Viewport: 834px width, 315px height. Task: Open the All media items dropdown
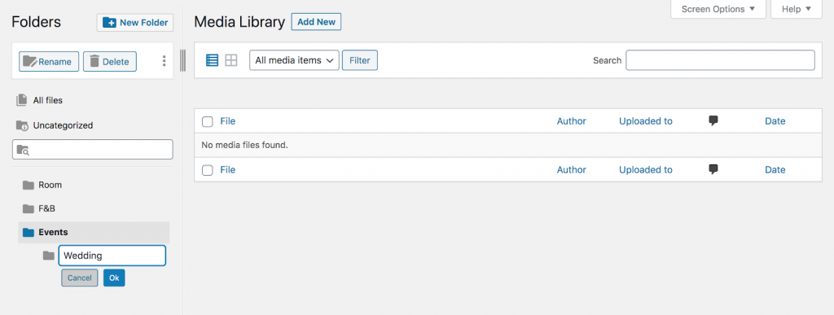[294, 60]
